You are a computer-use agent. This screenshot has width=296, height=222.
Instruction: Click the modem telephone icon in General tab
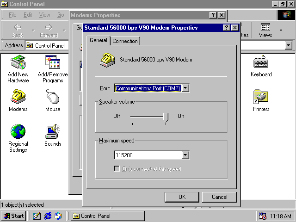coord(107,60)
